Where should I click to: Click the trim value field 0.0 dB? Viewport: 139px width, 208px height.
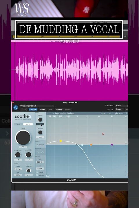pos(40,168)
